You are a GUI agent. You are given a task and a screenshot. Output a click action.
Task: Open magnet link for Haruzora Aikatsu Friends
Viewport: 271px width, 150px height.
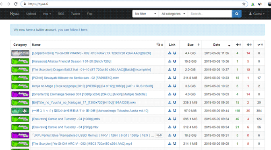[x=175, y=61]
